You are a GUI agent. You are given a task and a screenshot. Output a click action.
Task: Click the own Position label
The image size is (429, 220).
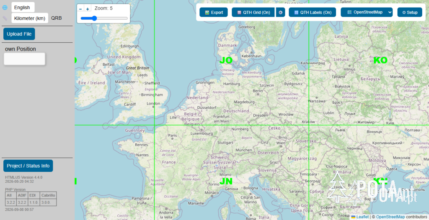(x=21, y=49)
